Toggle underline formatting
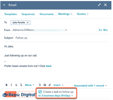The width and height of the screenshot is (113, 100). coord(16,85)
